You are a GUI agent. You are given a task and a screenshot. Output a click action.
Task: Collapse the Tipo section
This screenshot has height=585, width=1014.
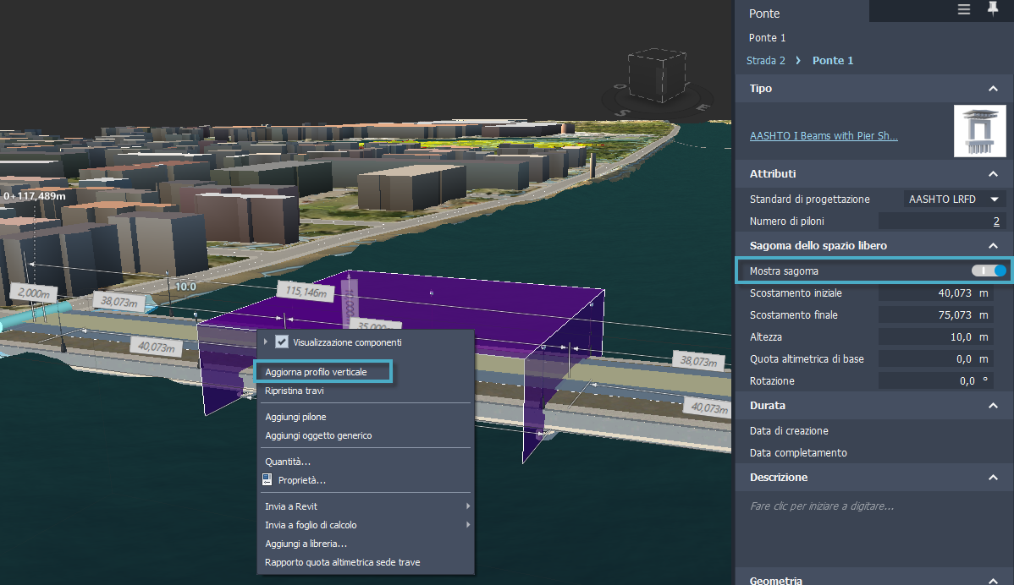click(x=993, y=89)
